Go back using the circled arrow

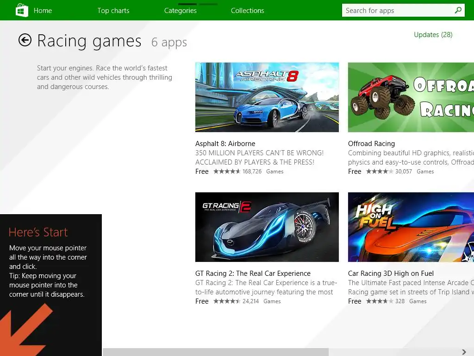click(25, 40)
